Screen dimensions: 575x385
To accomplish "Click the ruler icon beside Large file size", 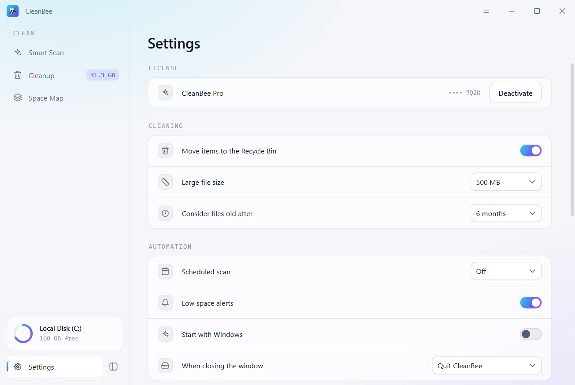I will pos(165,182).
